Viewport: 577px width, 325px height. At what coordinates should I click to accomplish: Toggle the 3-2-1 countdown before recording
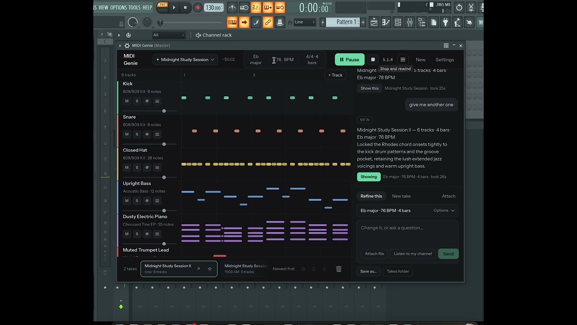tap(256, 7)
